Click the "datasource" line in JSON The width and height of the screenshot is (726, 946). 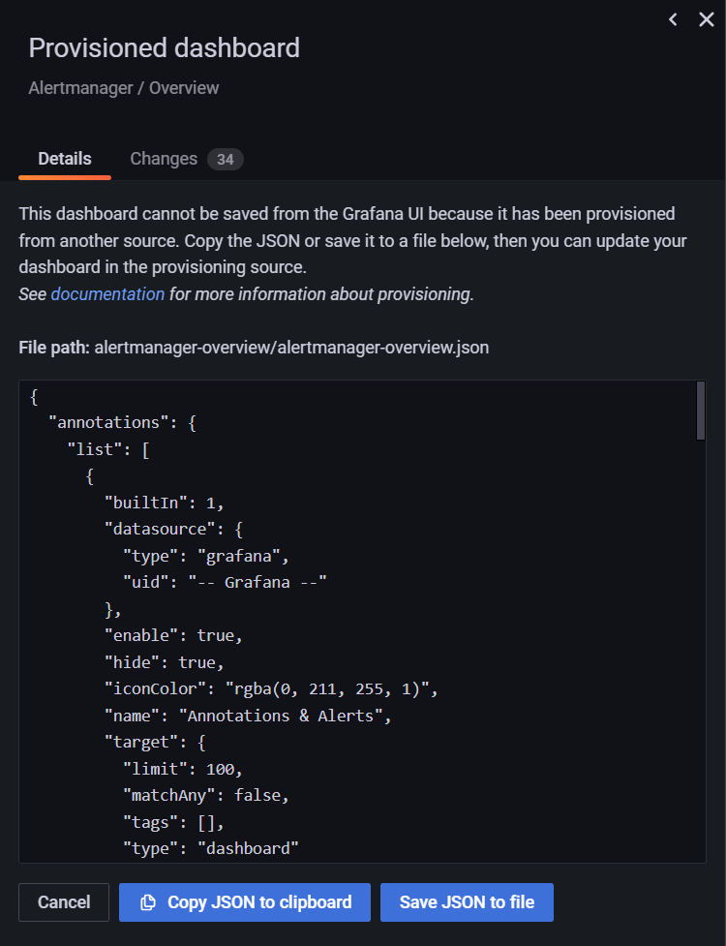(x=173, y=529)
